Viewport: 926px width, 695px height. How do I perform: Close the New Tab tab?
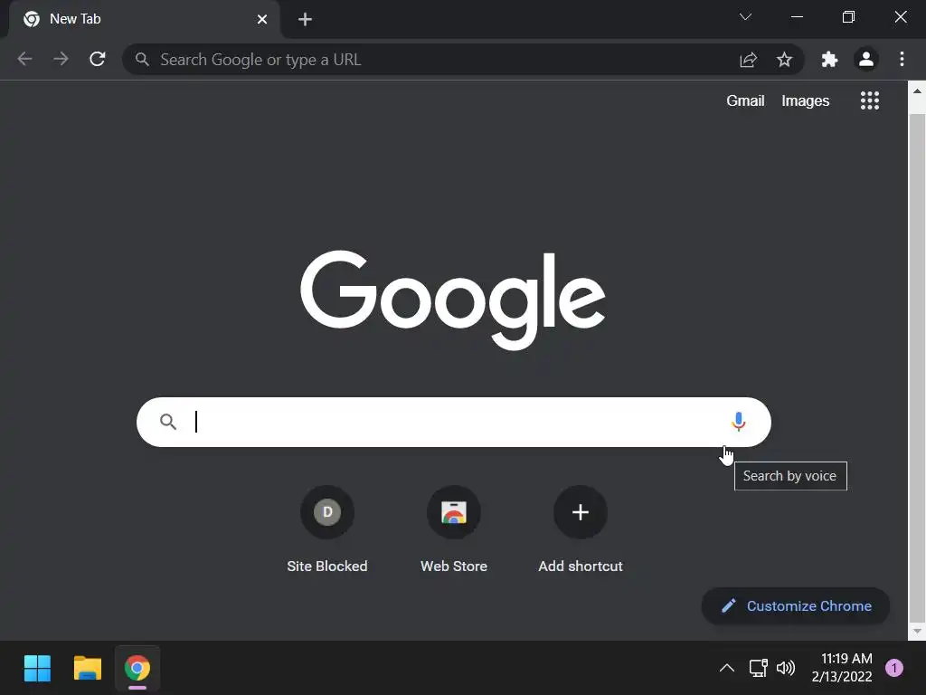[x=262, y=20]
